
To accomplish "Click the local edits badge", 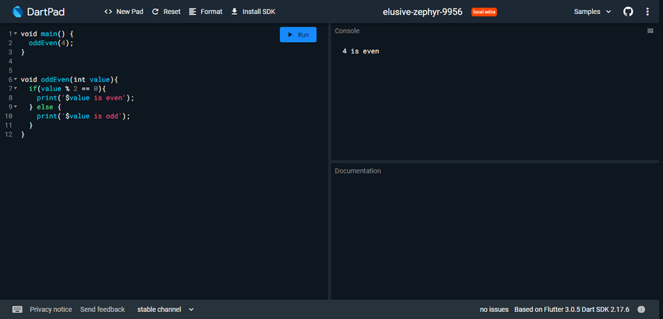I will pos(484,12).
